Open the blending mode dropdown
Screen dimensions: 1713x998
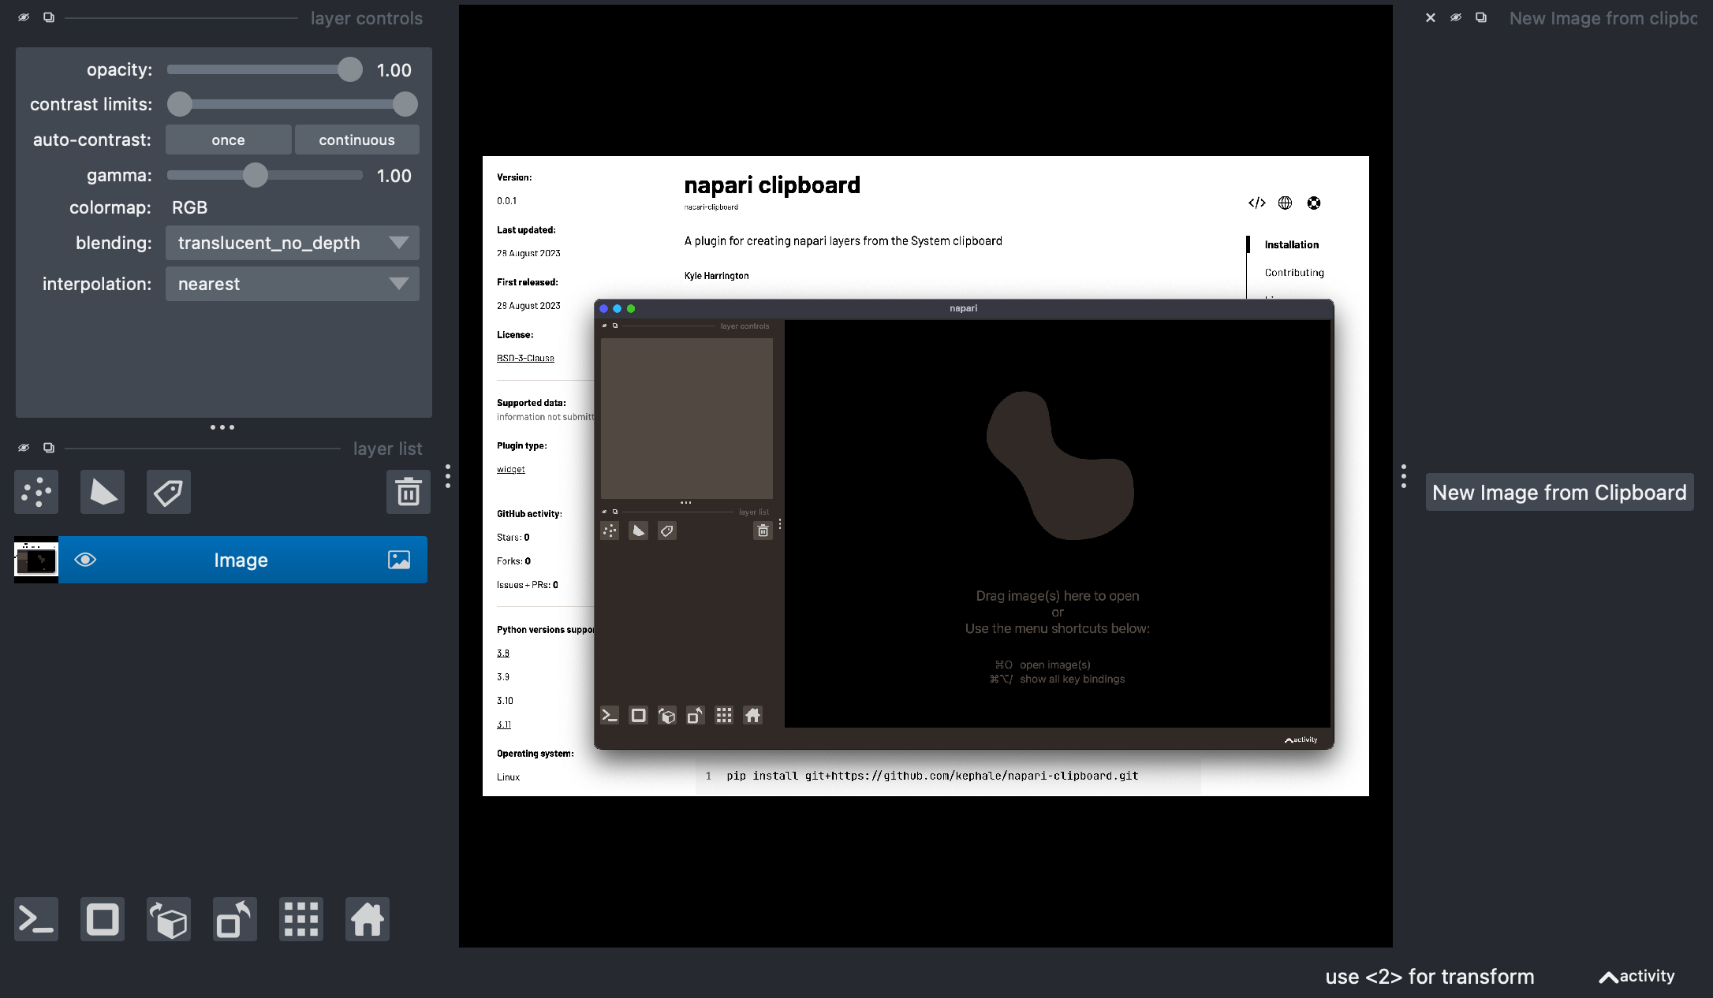(x=291, y=244)
